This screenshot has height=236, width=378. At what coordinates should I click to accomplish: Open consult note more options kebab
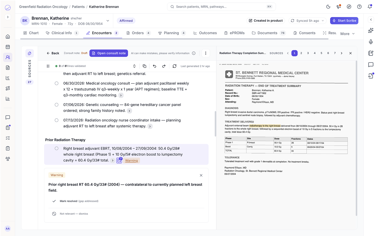point(206,53)
